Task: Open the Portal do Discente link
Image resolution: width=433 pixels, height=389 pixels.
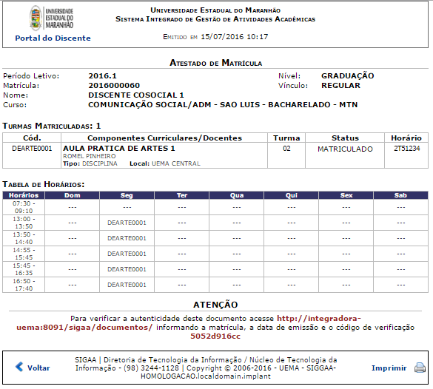Action: (x=53, y=38)
